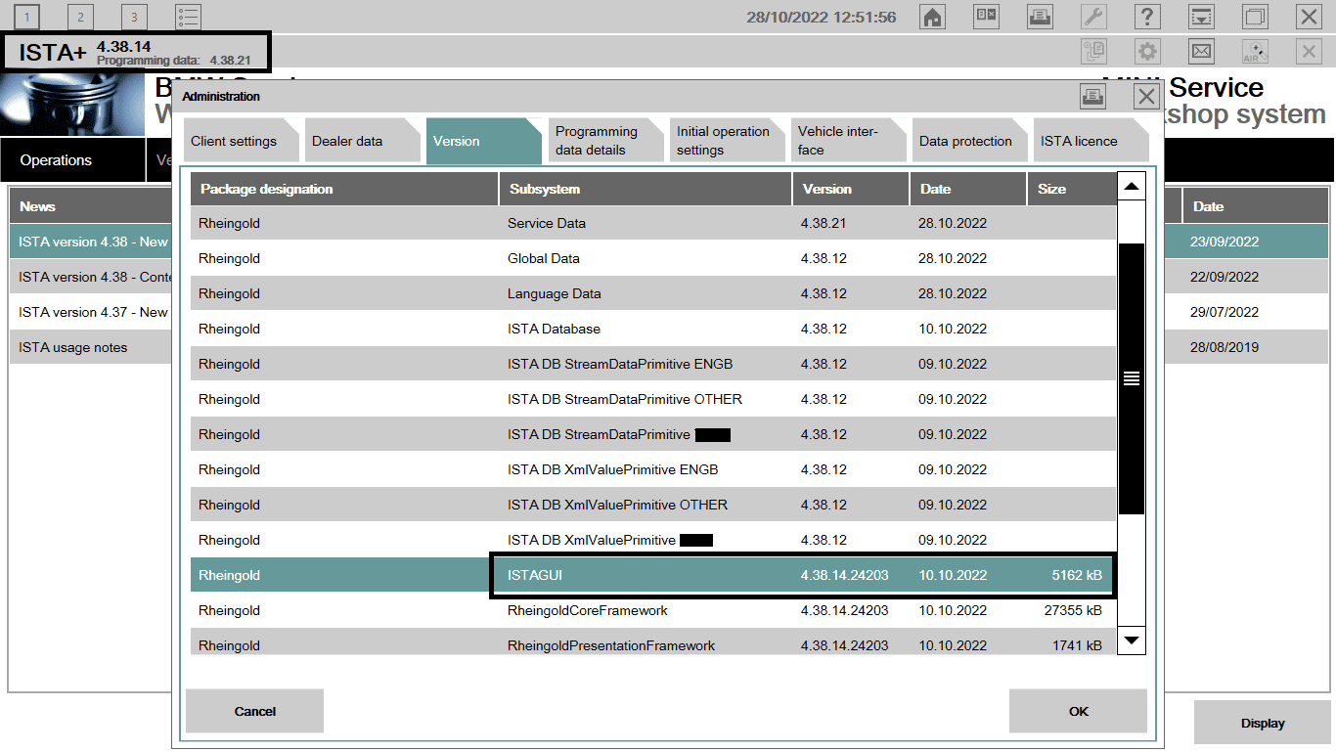Switch to Data protection tab
The height and width of the screenshot is (751, 1336).
click(968, 141)
